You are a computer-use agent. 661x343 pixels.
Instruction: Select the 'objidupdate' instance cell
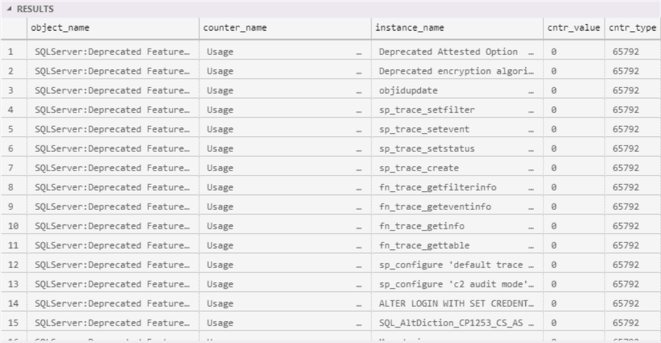pos(457,90)
